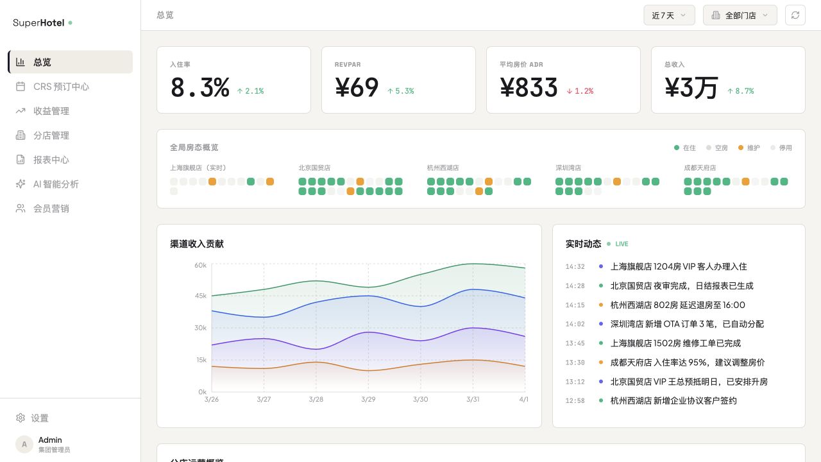Go to 会员营销 in the sidebar
This screenshot has width=821, height=462.
(x=71, y=209)
